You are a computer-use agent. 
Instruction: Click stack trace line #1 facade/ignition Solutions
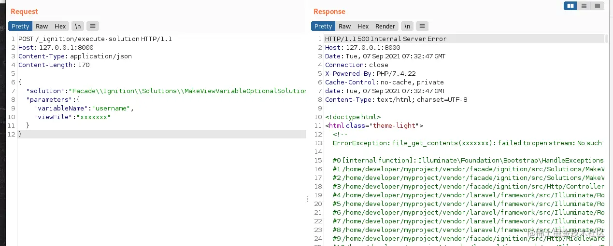[469, 169]
